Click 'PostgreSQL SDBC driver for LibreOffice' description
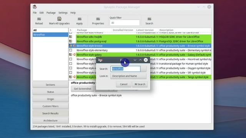The height and width of the screenshot is (138, 246). (181, 41)
